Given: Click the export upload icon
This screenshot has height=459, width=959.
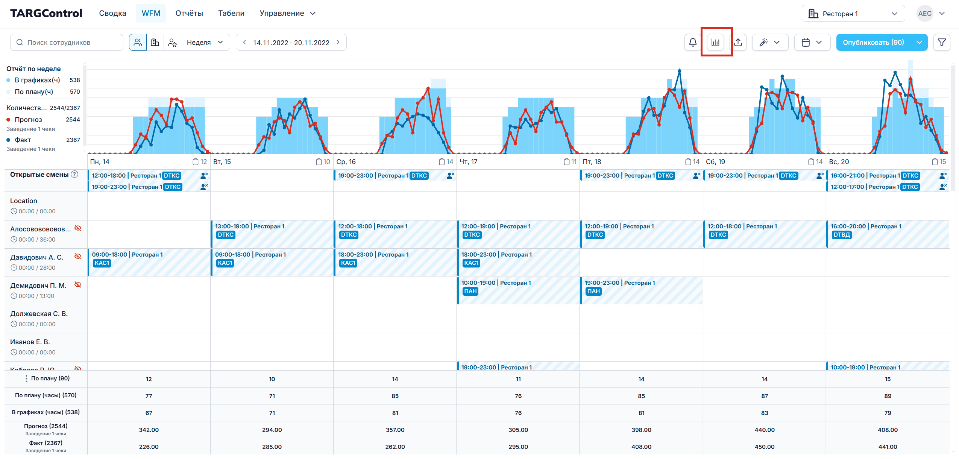Looking at the screenshot, I should (738, 43).
